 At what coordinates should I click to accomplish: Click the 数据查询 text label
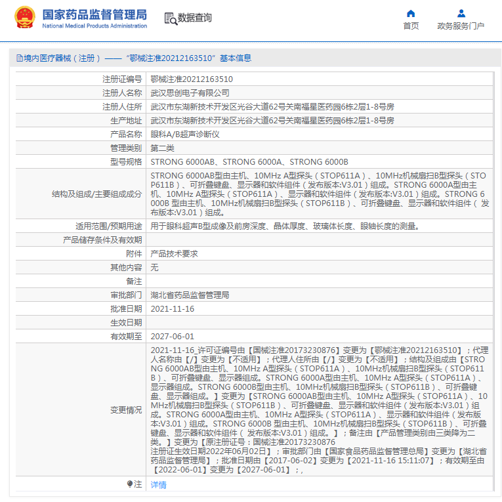coord(195,18)
